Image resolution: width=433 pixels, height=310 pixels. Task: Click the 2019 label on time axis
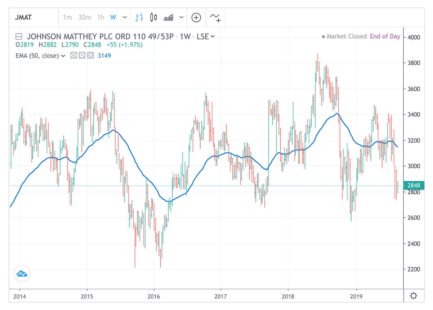click(356, 296)
